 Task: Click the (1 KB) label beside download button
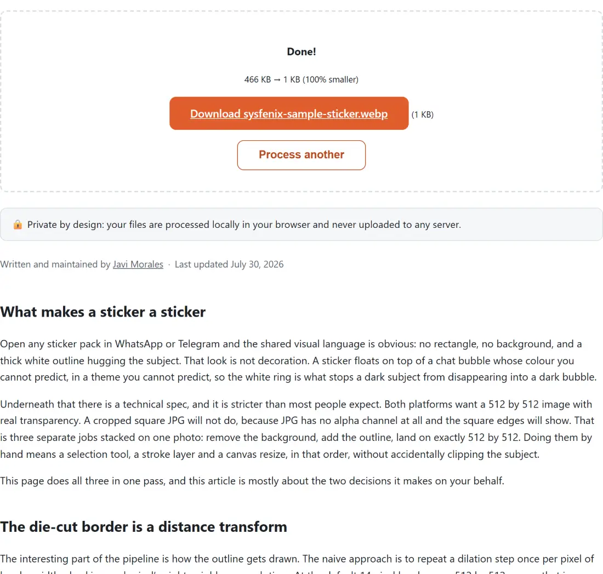(x=422, y=114)
